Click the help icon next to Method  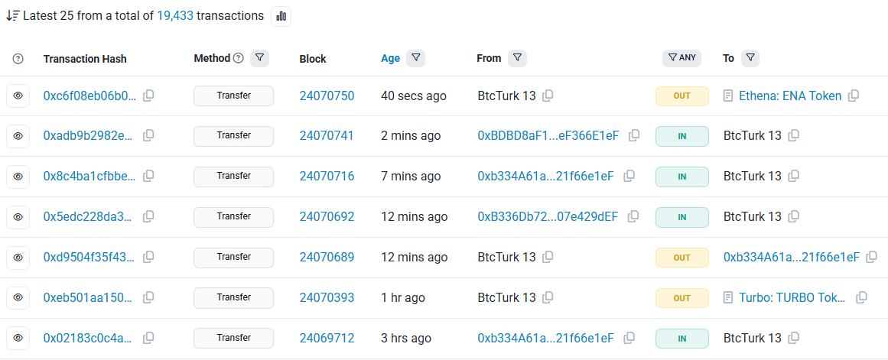(238, 58)
